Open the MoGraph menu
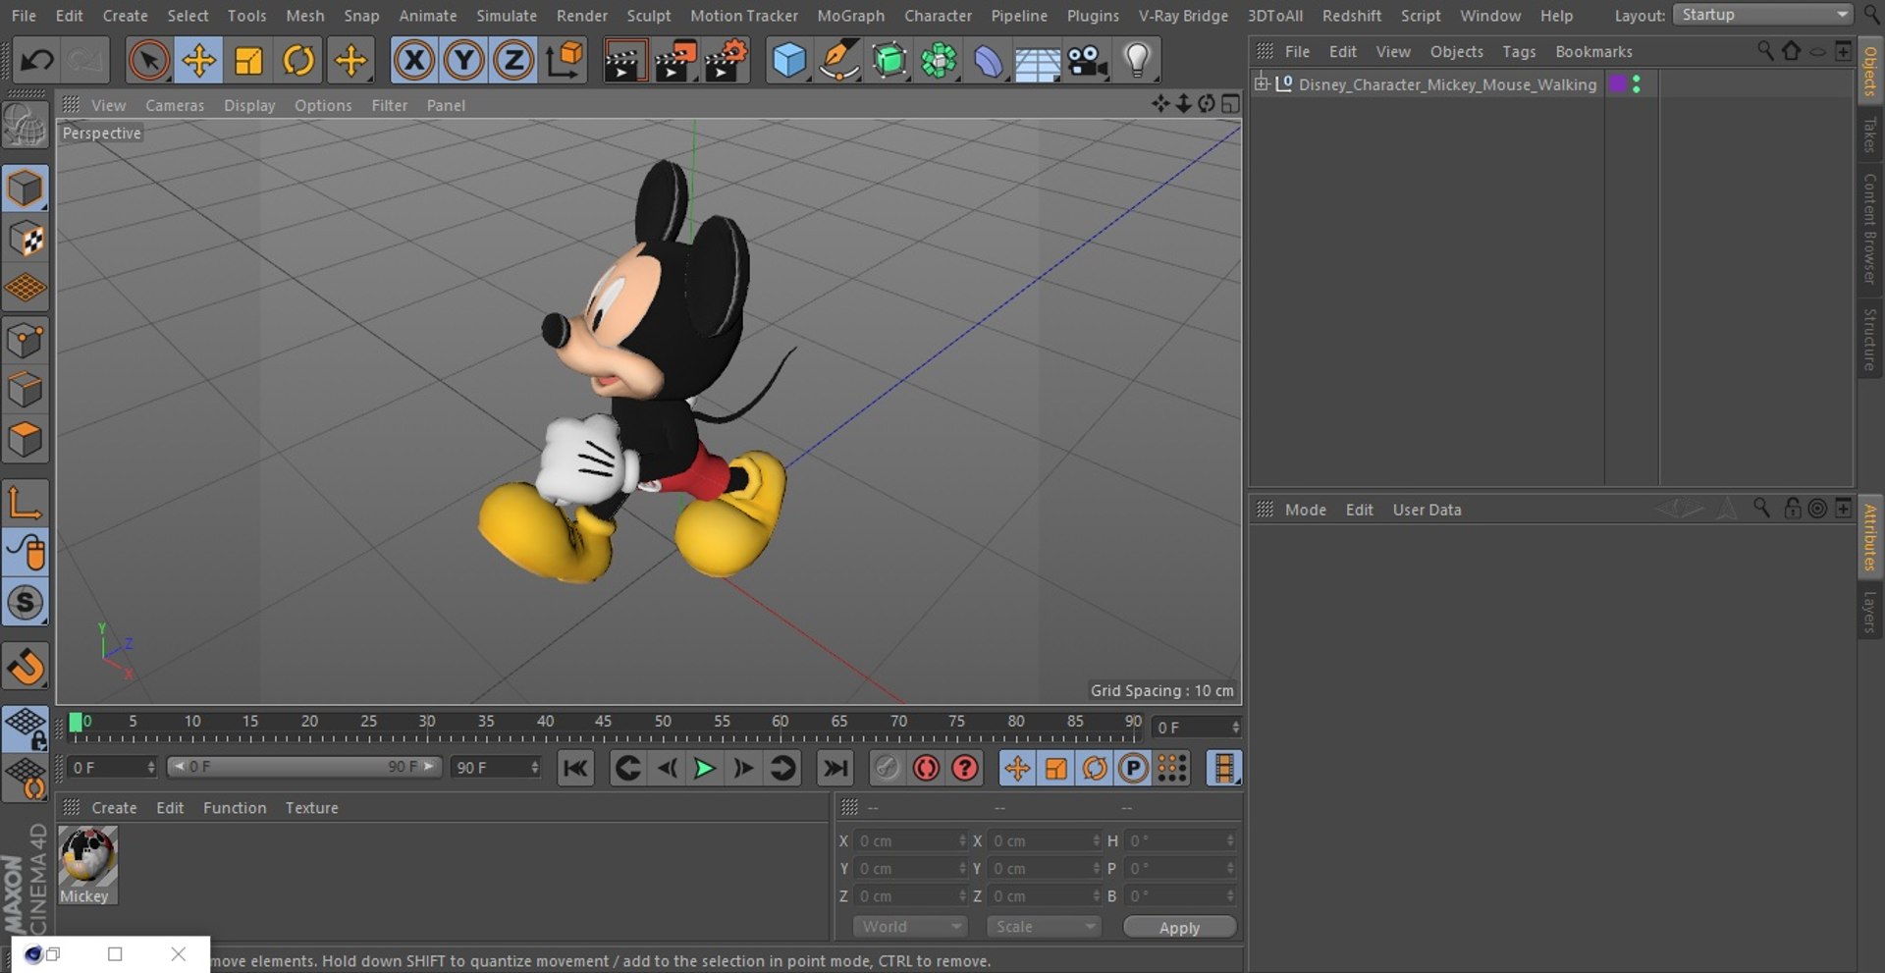This screenshot has width=1885, height=973. coord(850,16)
